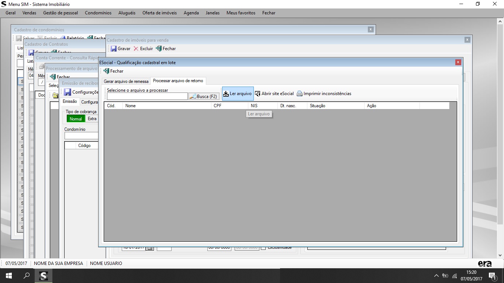Viewport: 504px width, 283px height.
Task: Click the network icon in the system tray
Action: coord(455,276)
